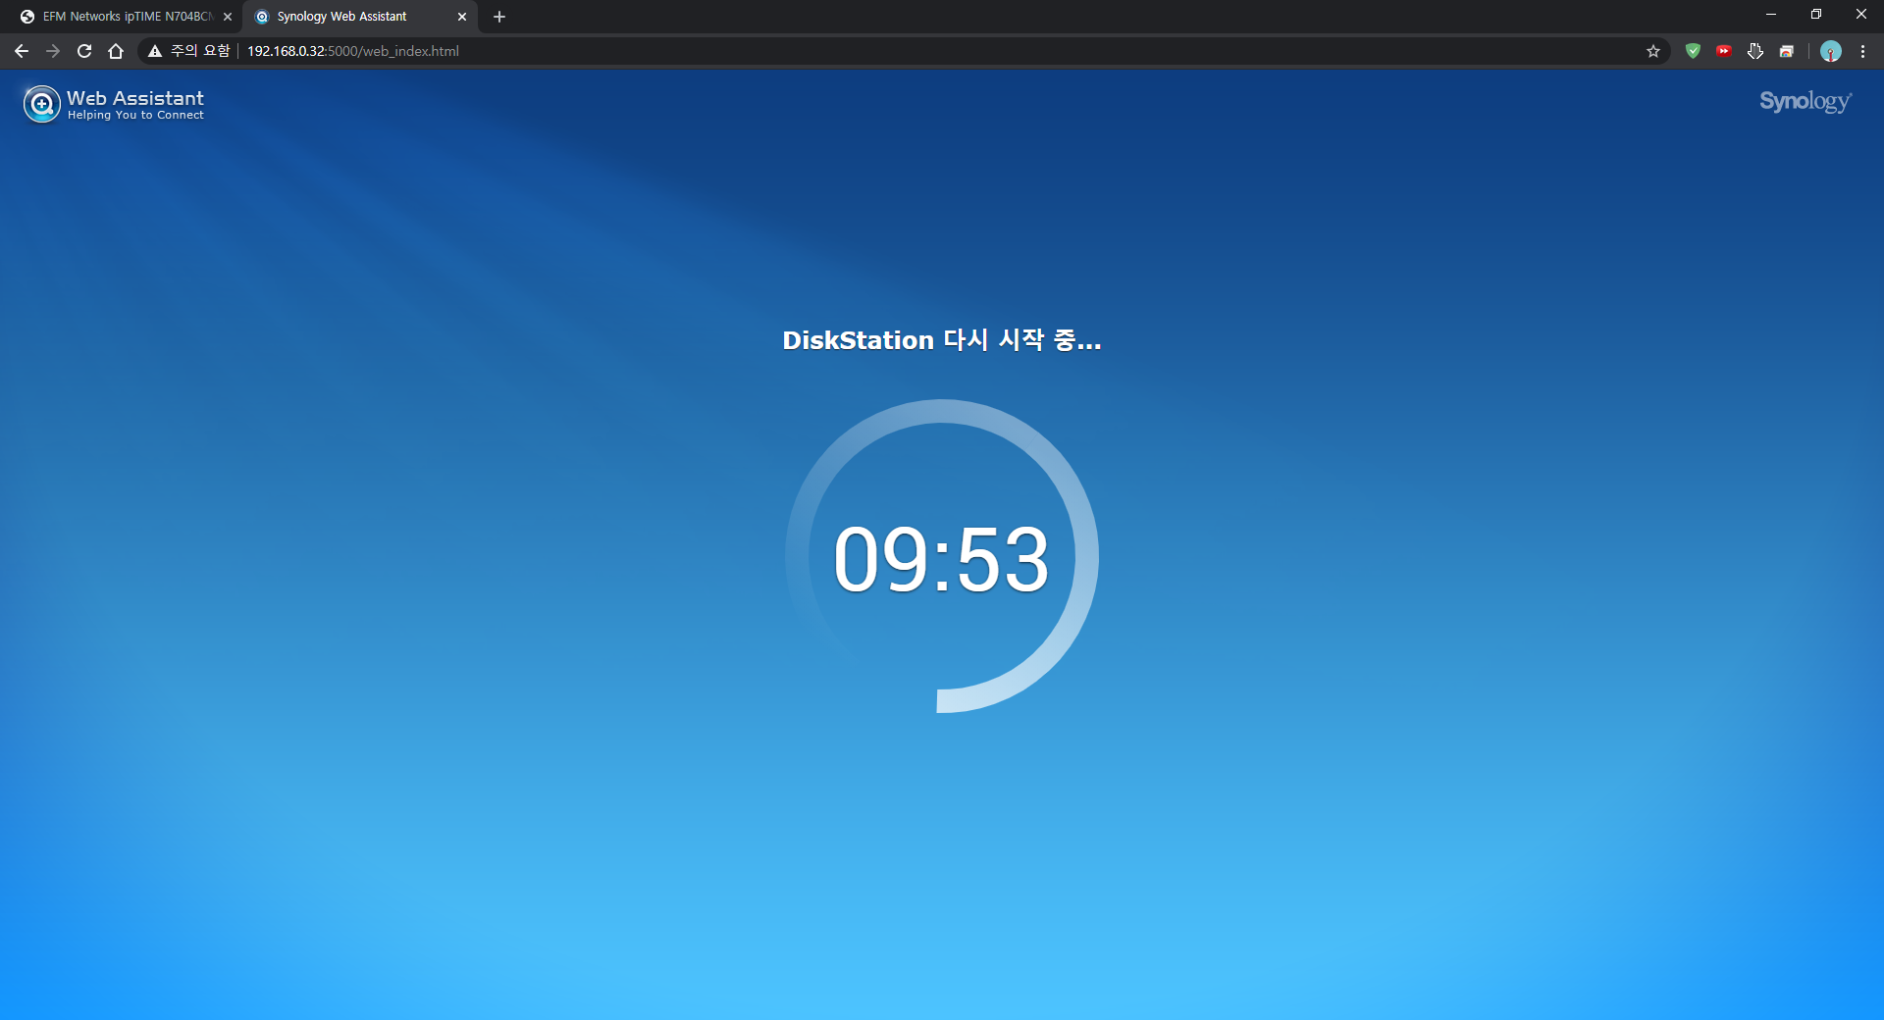Close the browser window
Image resolution: width=1884 pixels, height=1020 pixels.
(1861, 15)
